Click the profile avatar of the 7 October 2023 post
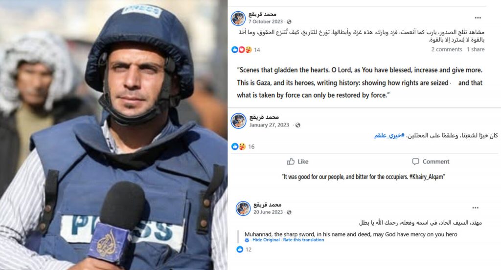Image resolution: width=501 pixels, height=270 pixels. (x=238, y=18)
